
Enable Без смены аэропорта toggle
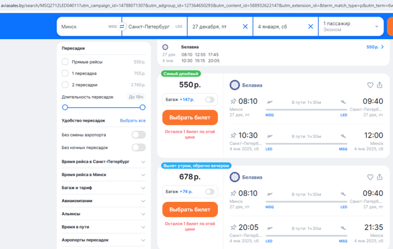pos(138,135)
